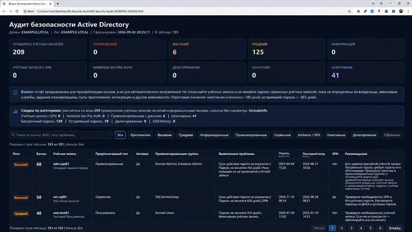Image resolution: width=412 pixels, height=232 pixels.
Task: Go to page 4 of the table
Action: [x=361, y=228]
